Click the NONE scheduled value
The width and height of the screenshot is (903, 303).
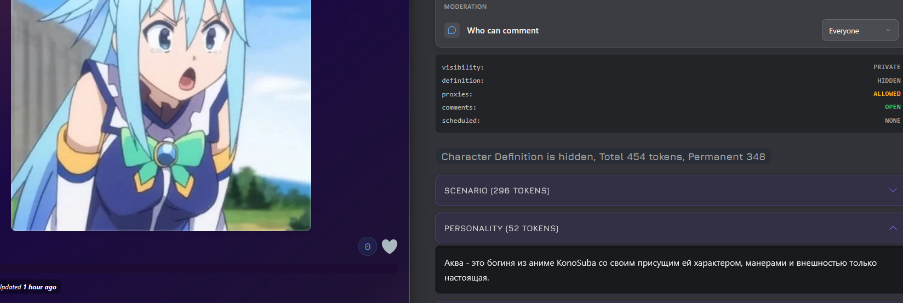click(x=893, y=121)
